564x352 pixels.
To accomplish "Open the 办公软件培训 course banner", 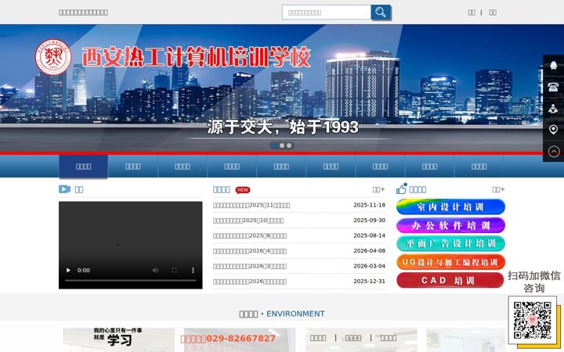I will click(x=450, y=225).
